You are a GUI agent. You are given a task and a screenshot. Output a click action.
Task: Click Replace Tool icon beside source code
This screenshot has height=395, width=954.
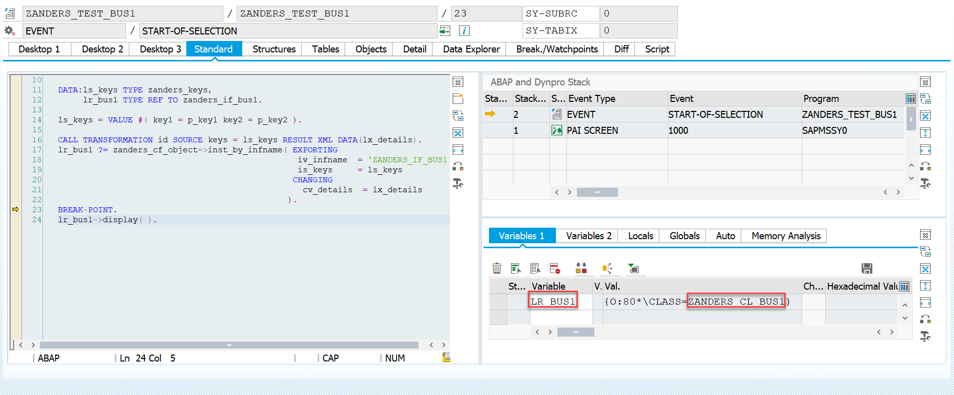point(458,116)
